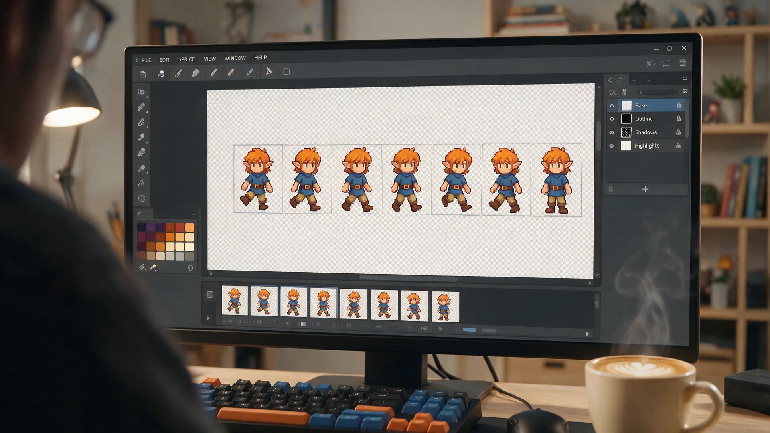Select the fourth frame thumbnail in the timeline
This screenshot has height=433, width=770.
(324, 303)
